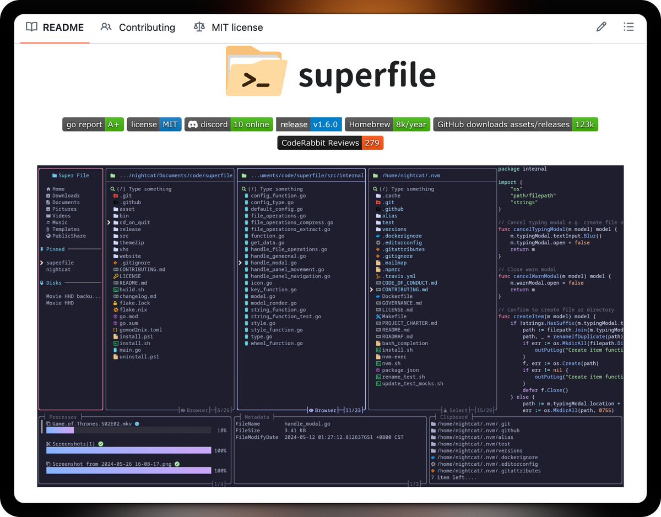The width and height of the screenshot is (661, 517).
Task: Open the GitHub downloads 123k badge
Action: tap(516, 124)
